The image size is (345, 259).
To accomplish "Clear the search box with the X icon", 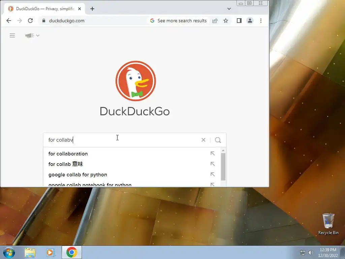I will (203, 140).
